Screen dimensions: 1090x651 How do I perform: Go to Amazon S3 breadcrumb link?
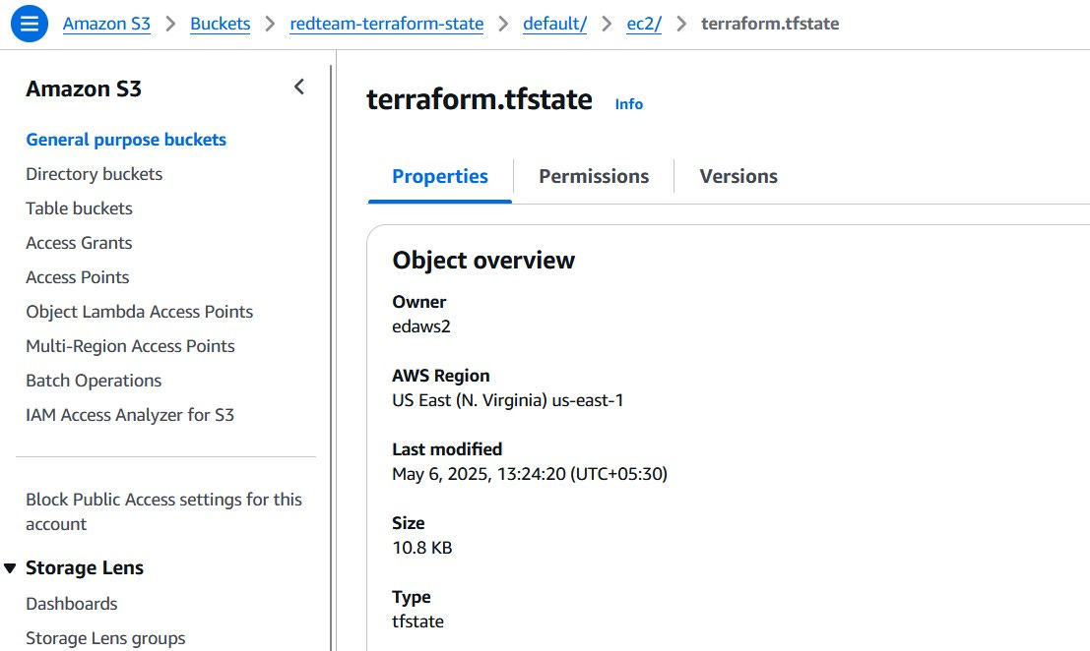[x=106, y=24]
